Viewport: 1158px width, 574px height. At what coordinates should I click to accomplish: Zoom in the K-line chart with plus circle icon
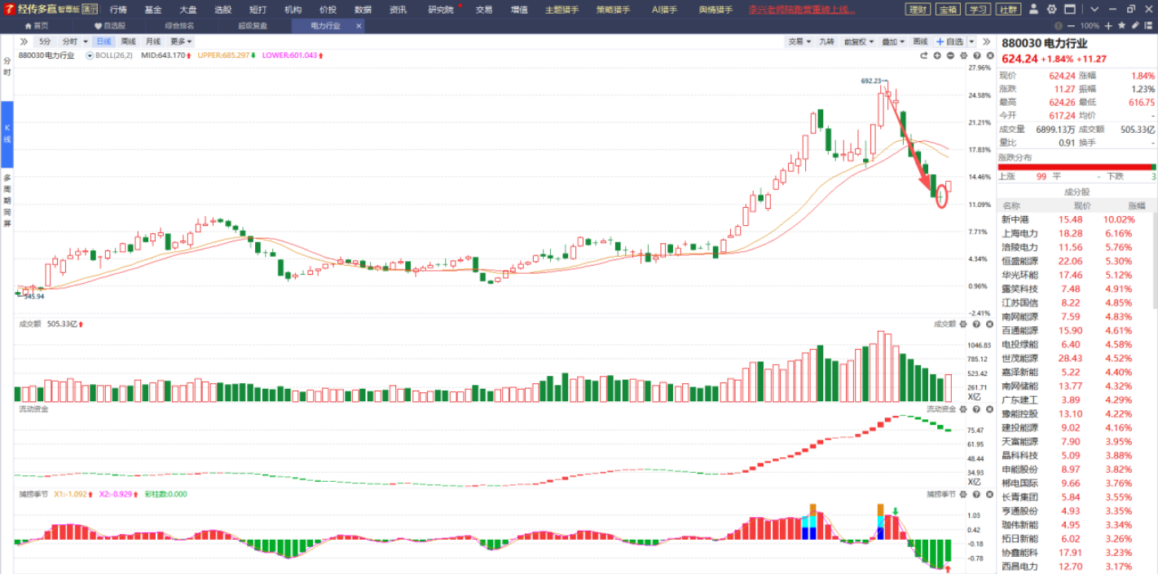tap(937, 55)
